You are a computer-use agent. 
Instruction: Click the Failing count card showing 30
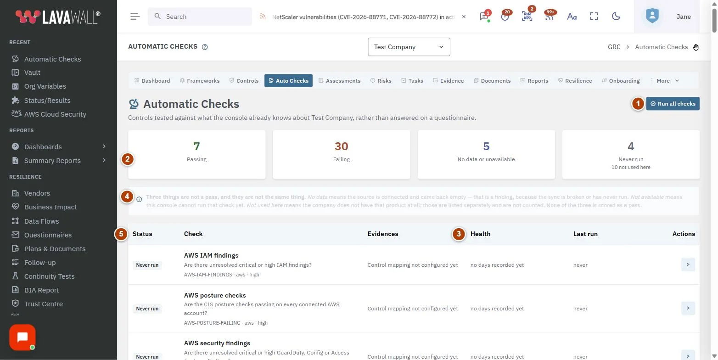[342, 154]
